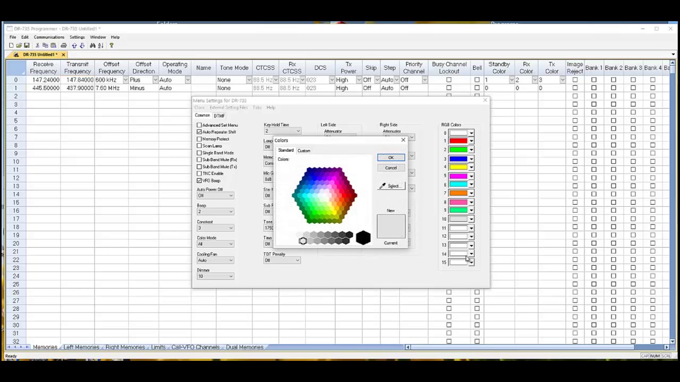
Task: Click RGB color 4 yellow swatch
Action: point(458,167)
